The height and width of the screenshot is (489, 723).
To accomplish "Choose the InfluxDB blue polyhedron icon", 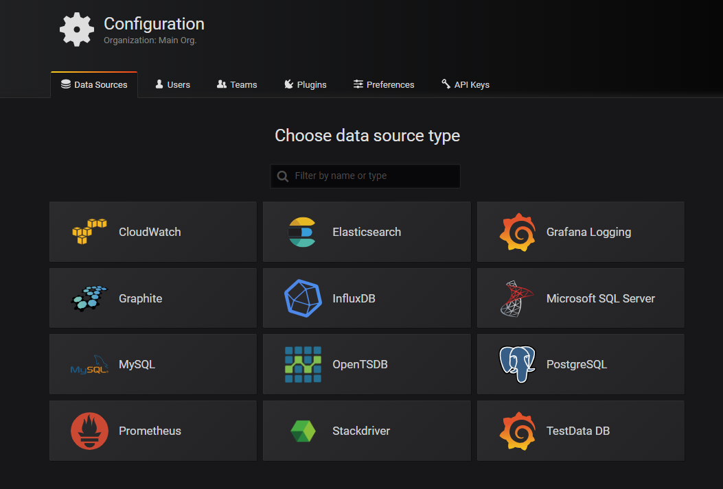I will 303,298.
